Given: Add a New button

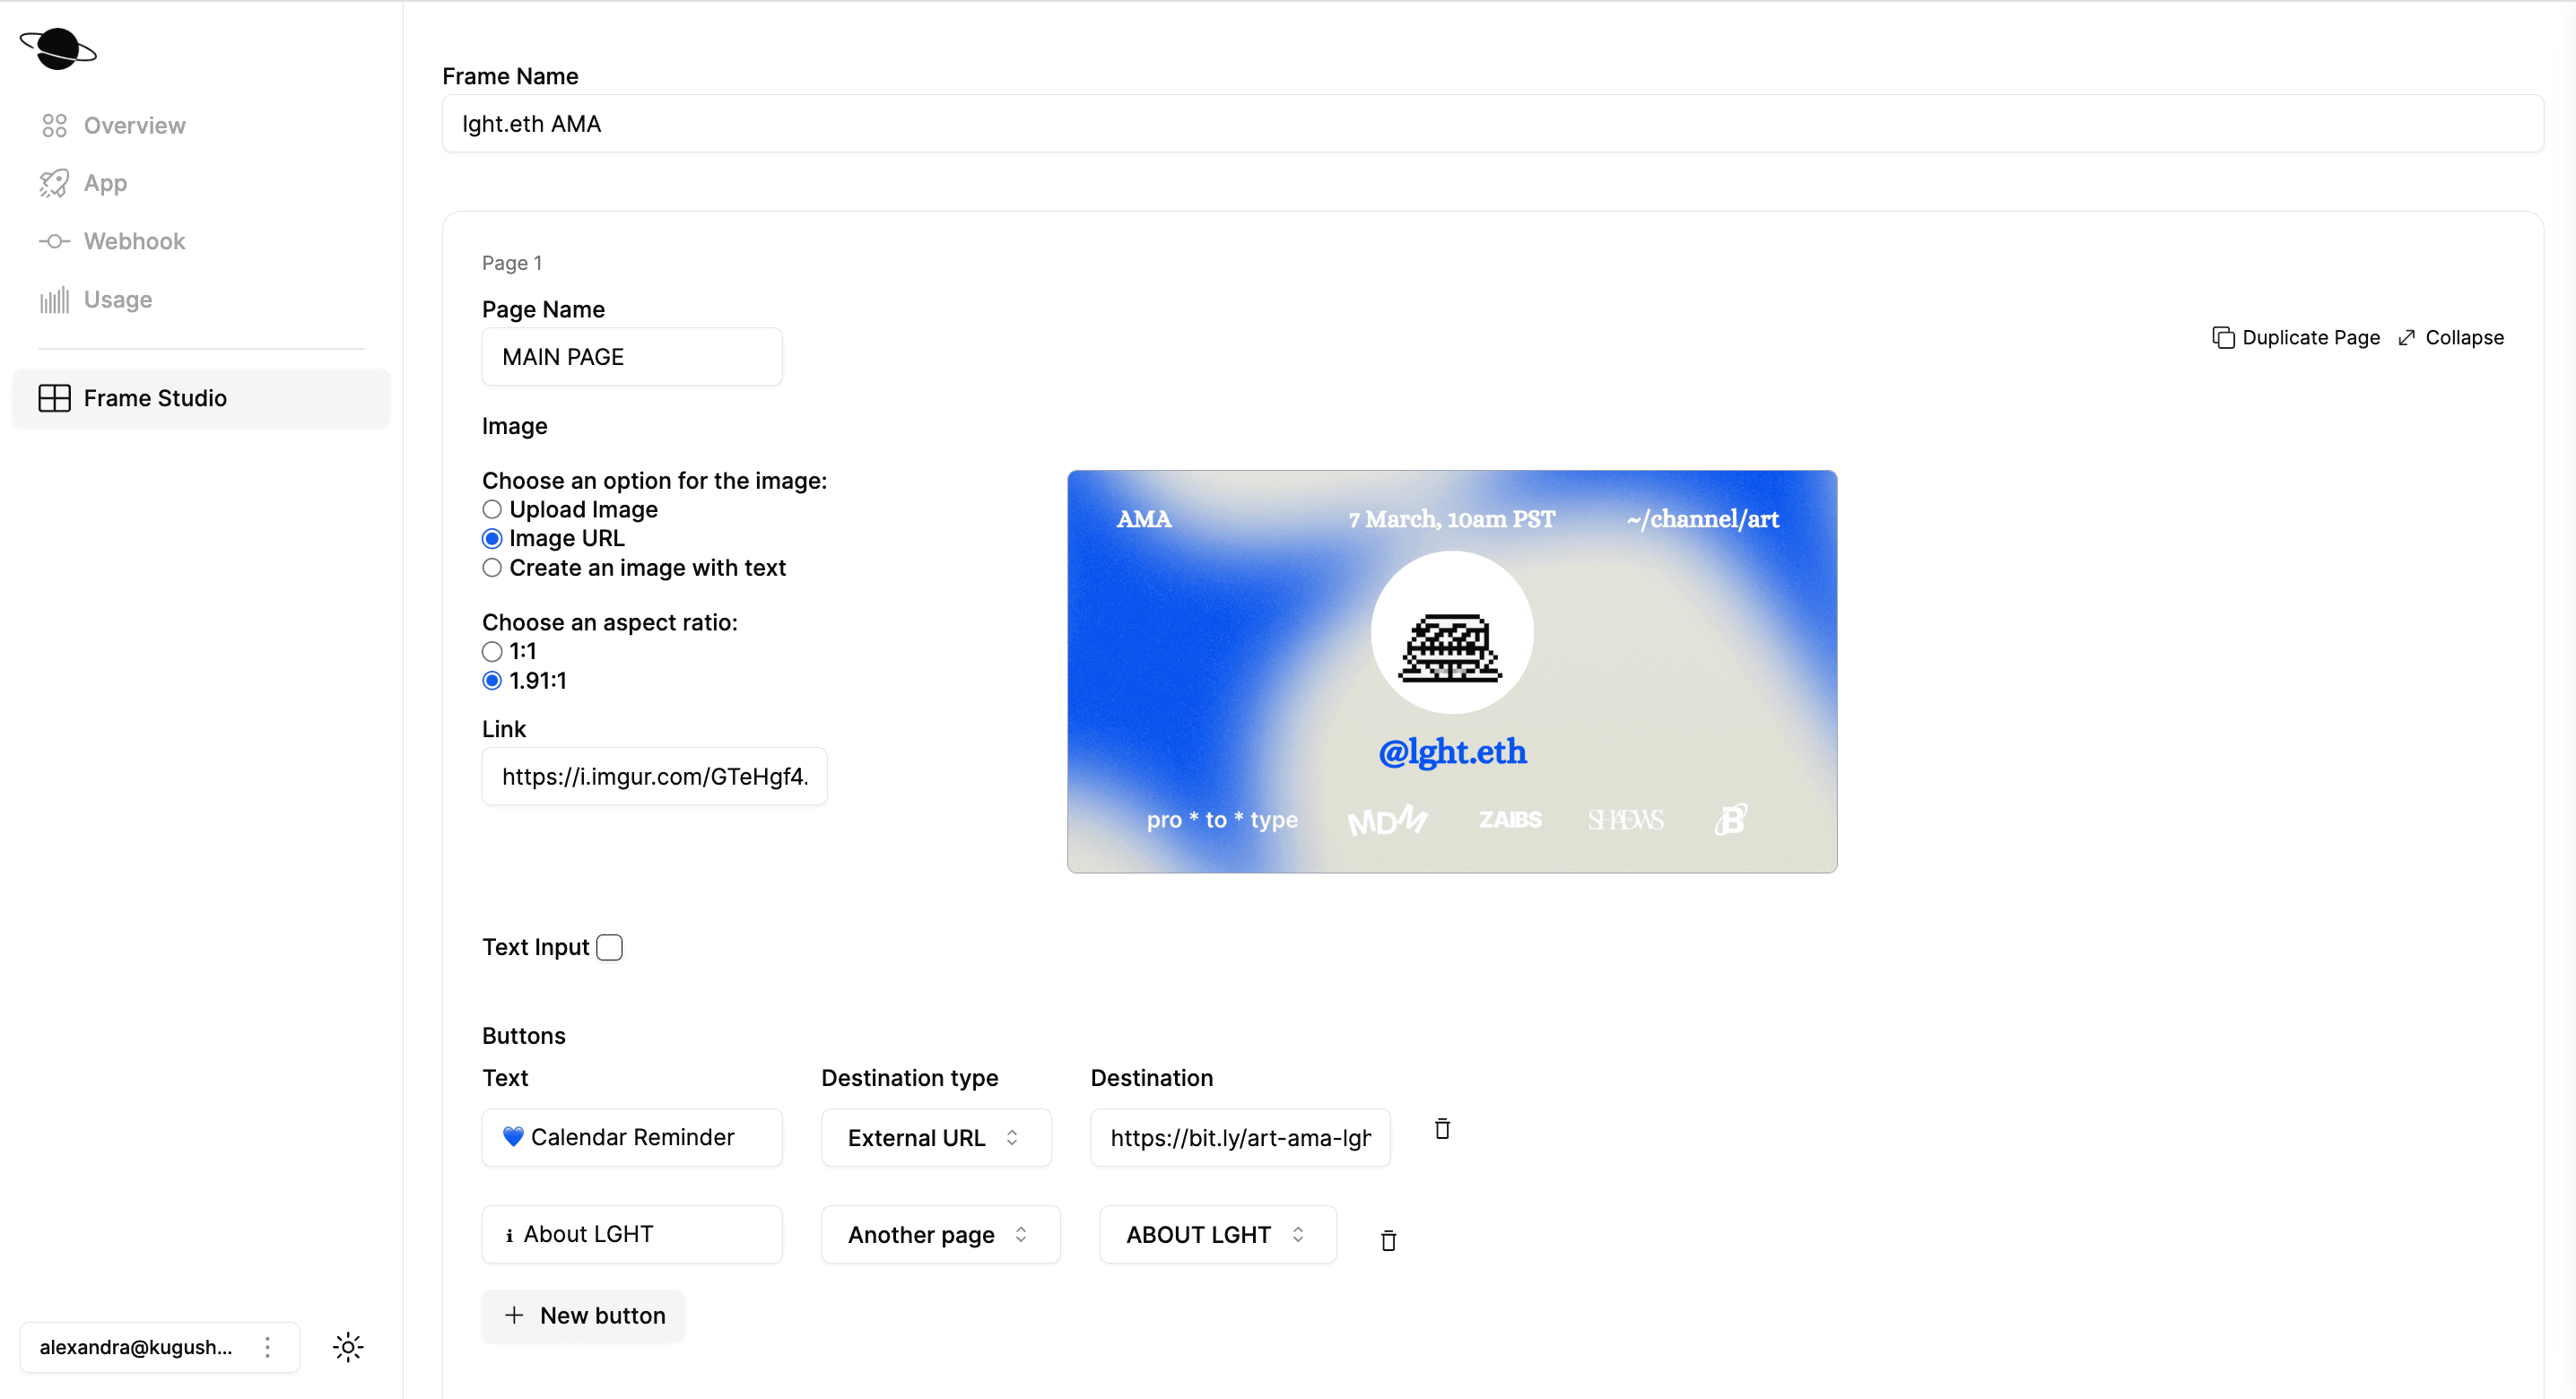Looking at the screenshot, I should pos(584,1315).
